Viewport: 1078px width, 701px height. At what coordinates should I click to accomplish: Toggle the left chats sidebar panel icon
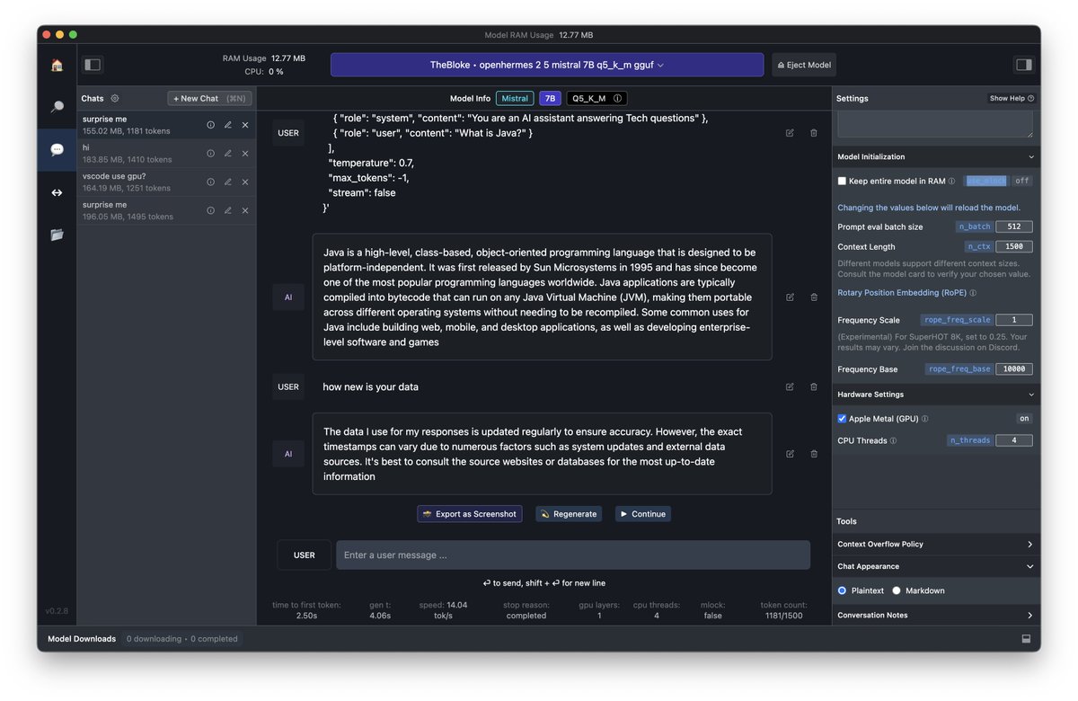[93, 65]
